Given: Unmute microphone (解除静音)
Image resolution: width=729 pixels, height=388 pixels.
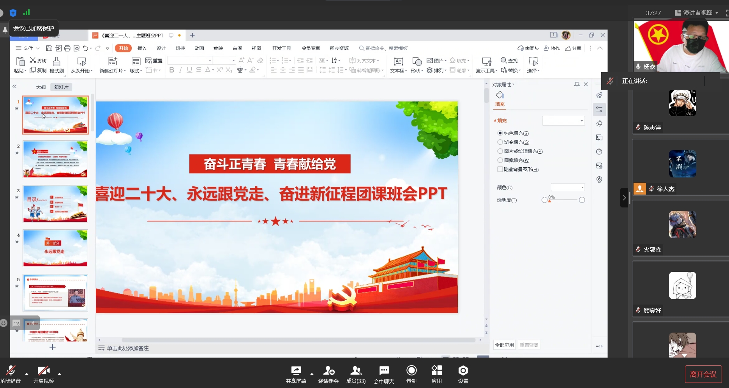Looking at the screenshot, I should [x=11, y=375].
